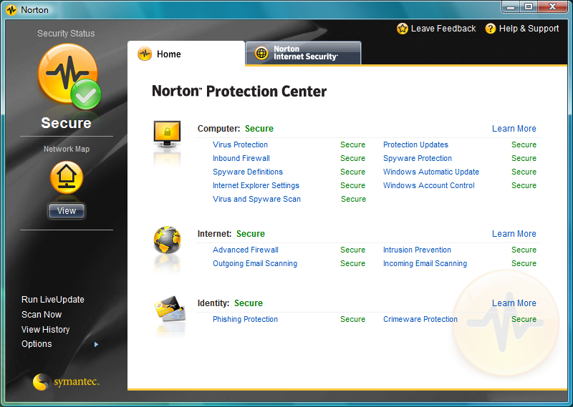Click the Symantec logo
Screen dimensions: 573x407
coord(67,382)
